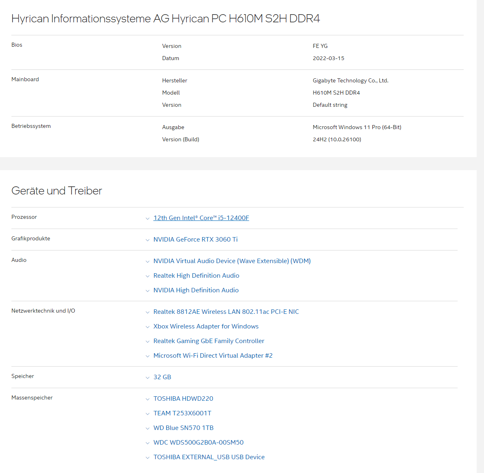Expand the 32 GB memory chevron
This screenshot has width=484, height=473.
tap(147, 378)
